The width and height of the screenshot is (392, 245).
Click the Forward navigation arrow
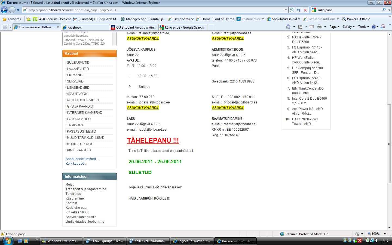click(12, 10)
